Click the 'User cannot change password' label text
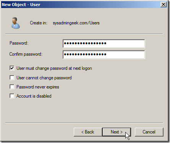170x143 pixels. (x=44, y=78)
